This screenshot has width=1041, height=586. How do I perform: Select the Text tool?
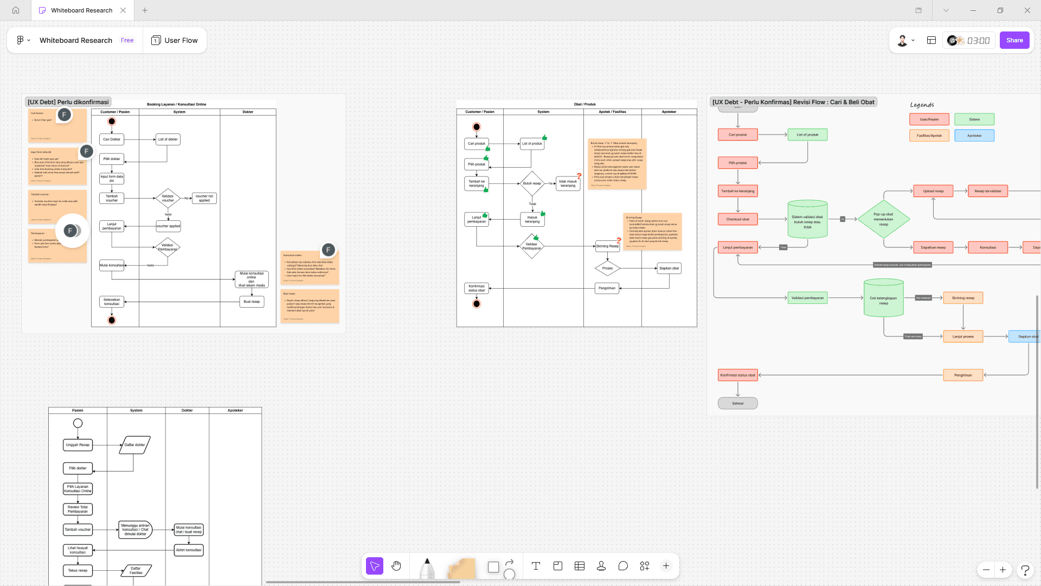(x=536, y=566)
